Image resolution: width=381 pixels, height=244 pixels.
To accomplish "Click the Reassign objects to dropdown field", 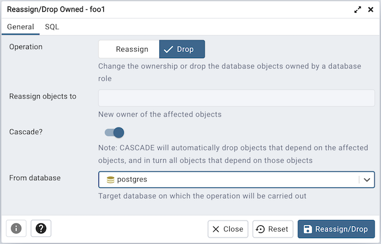I will (236, 98).
